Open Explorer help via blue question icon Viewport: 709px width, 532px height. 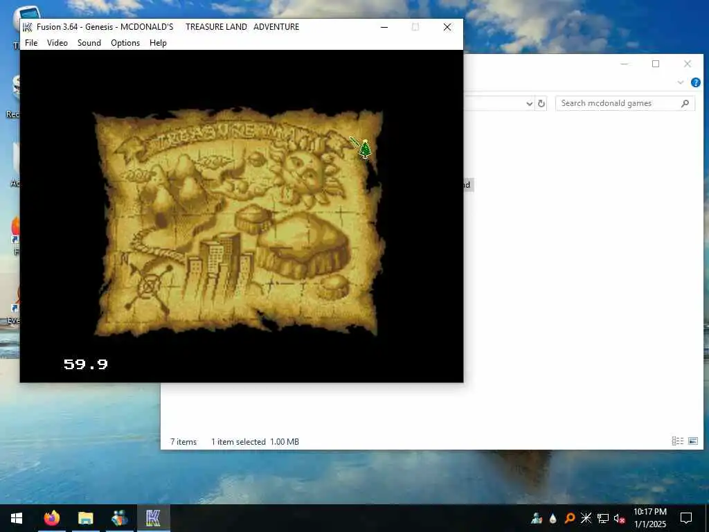(x=695, y=82)
